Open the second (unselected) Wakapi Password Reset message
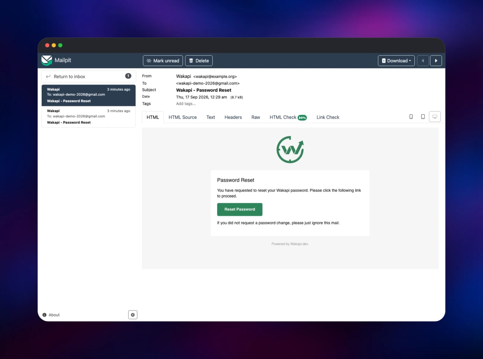483x359 pixels. 88,117
